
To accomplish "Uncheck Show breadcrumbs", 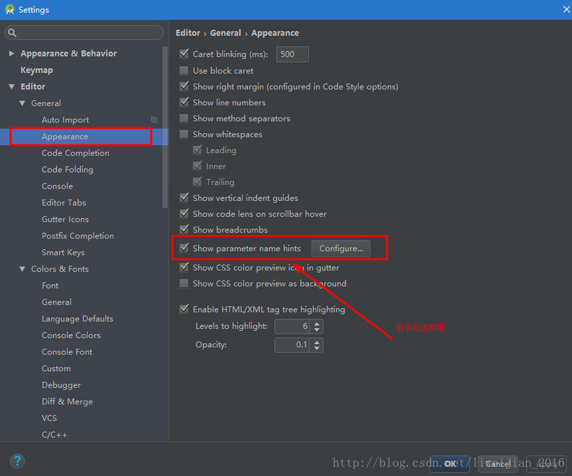I will click(x=184, y=229).
